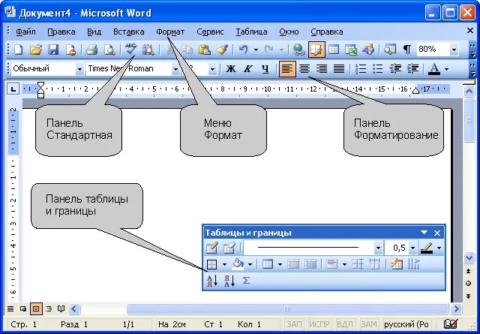
Task: Open Document Map icon
Action: pos(390,50)
